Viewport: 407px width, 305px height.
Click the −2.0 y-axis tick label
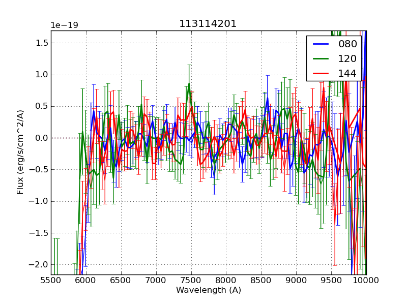point(39,264)
